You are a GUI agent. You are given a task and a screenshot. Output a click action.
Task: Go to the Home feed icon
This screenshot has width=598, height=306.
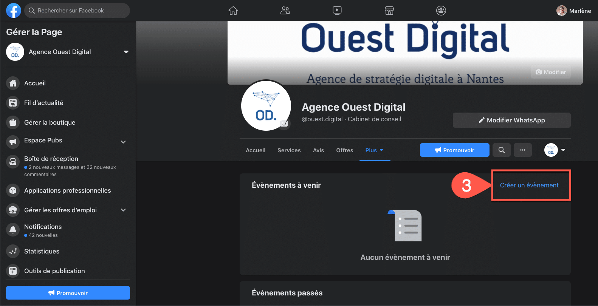point(233,11)
